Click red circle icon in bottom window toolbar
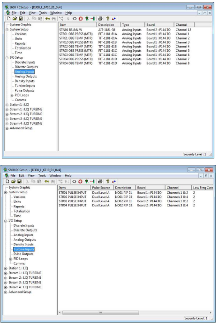This screenshot has width=218, height=323. pos(80,182)
